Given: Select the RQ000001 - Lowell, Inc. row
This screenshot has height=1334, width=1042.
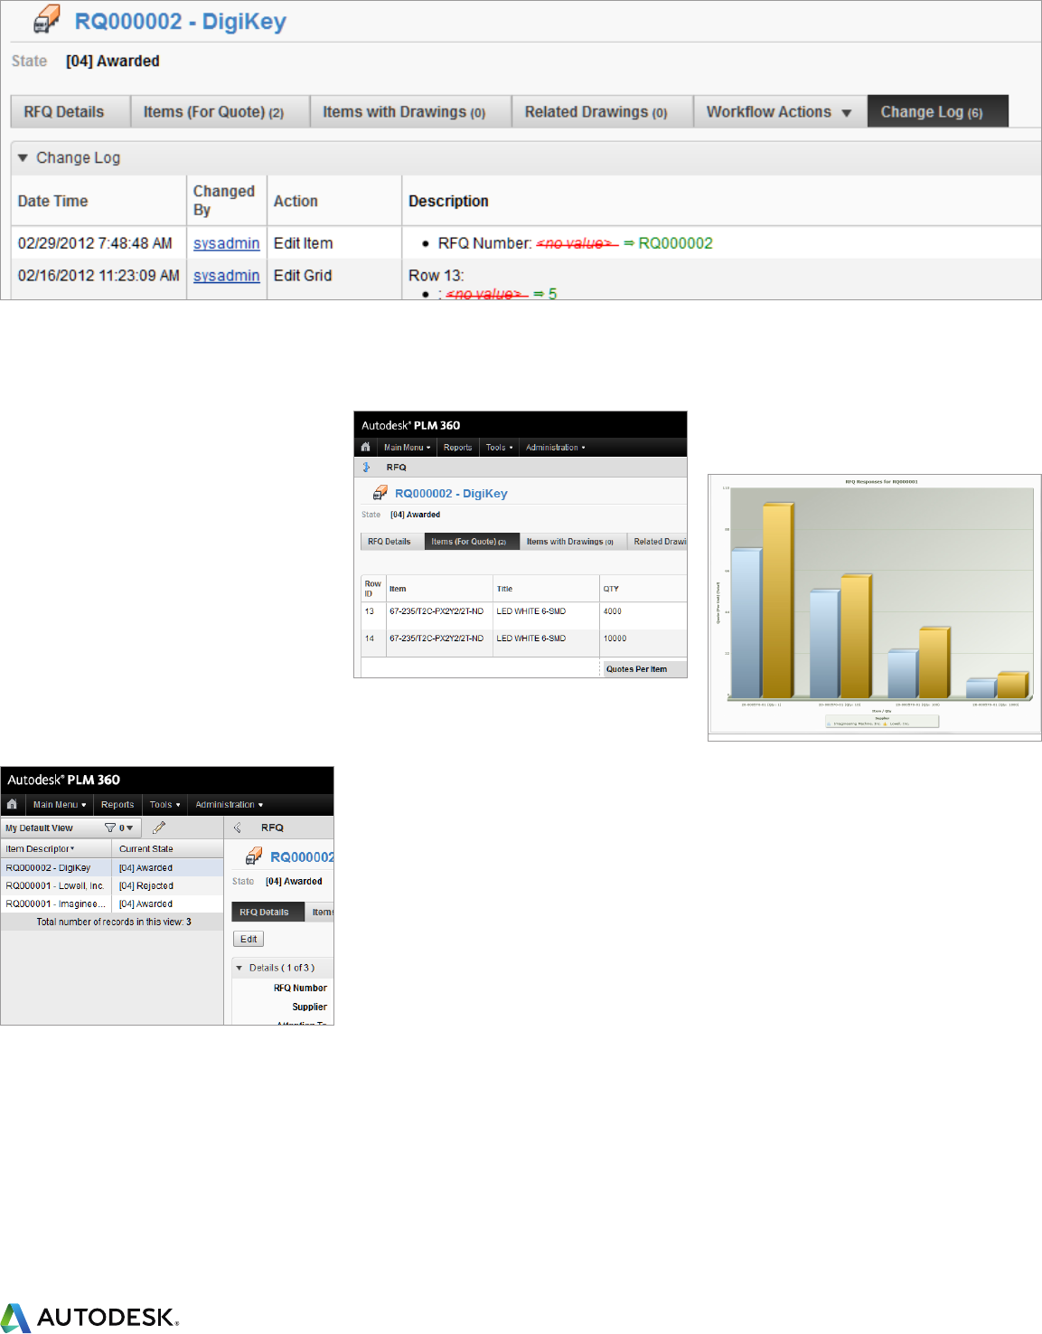Looking at the screenshot, I should point(112,885).
